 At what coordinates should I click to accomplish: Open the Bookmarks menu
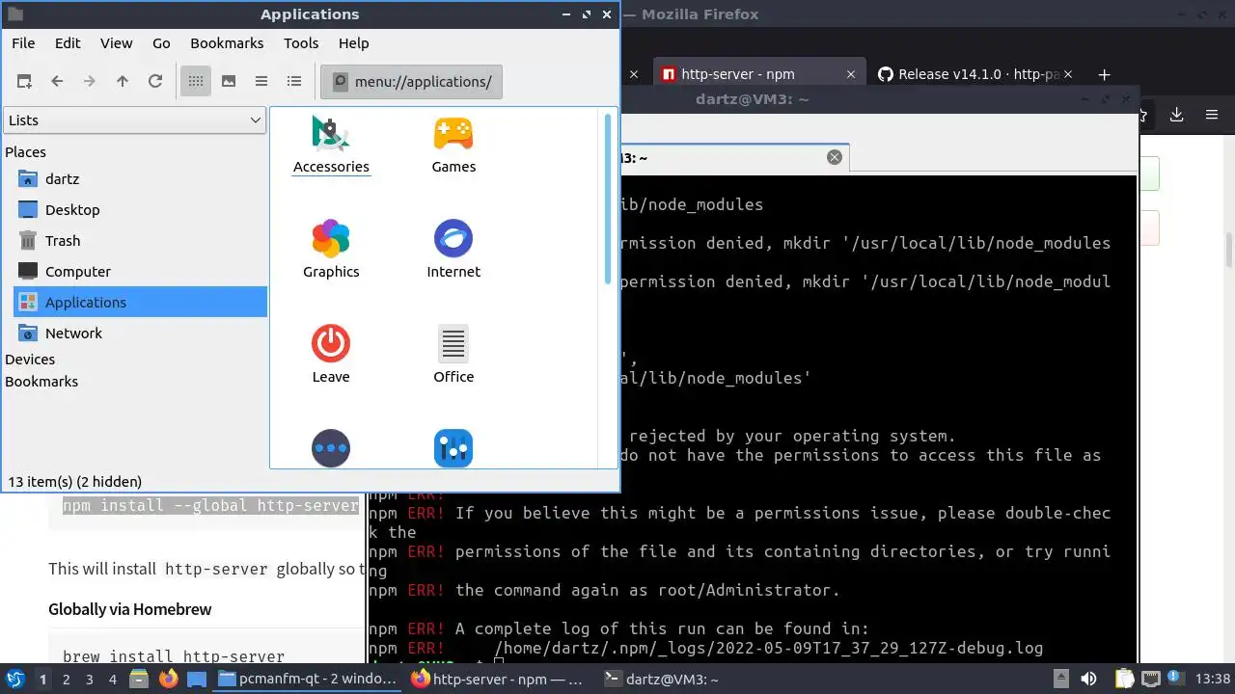pyautogui.click(x=227, y=43)
